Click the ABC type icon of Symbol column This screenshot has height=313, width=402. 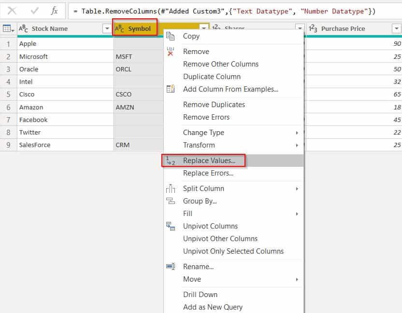pos(120,28)
